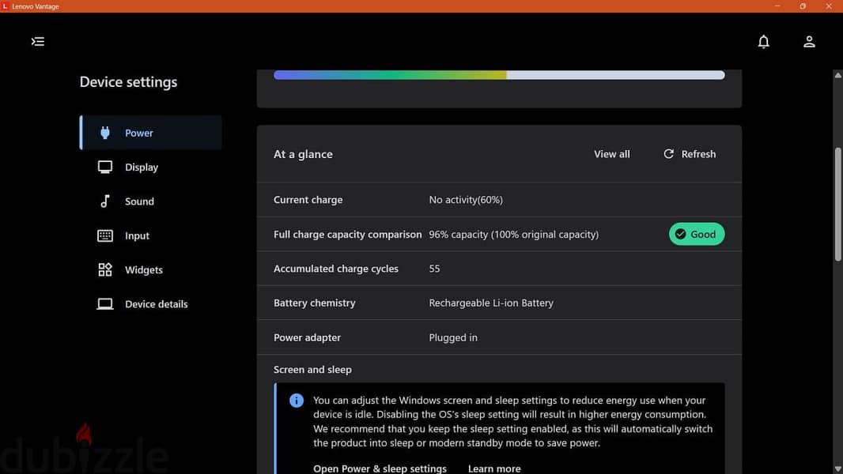Close the Lenovo Vantage window
Image resolution: width=843 pixels, height=474 pixels.
pos(829,6)
